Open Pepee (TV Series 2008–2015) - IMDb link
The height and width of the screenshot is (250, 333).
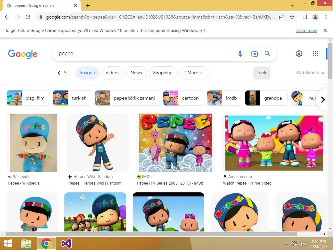[x=170, y=183]
